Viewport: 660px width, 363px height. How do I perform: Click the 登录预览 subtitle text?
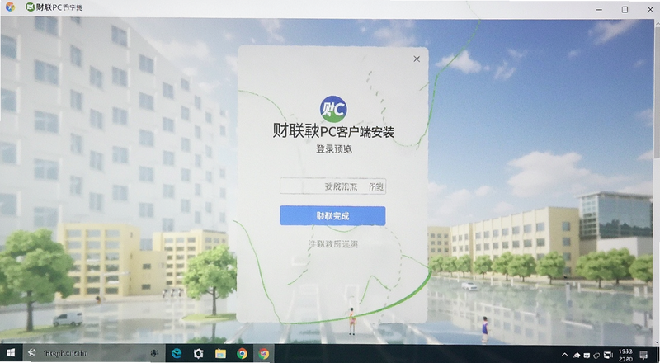point(334,149)
